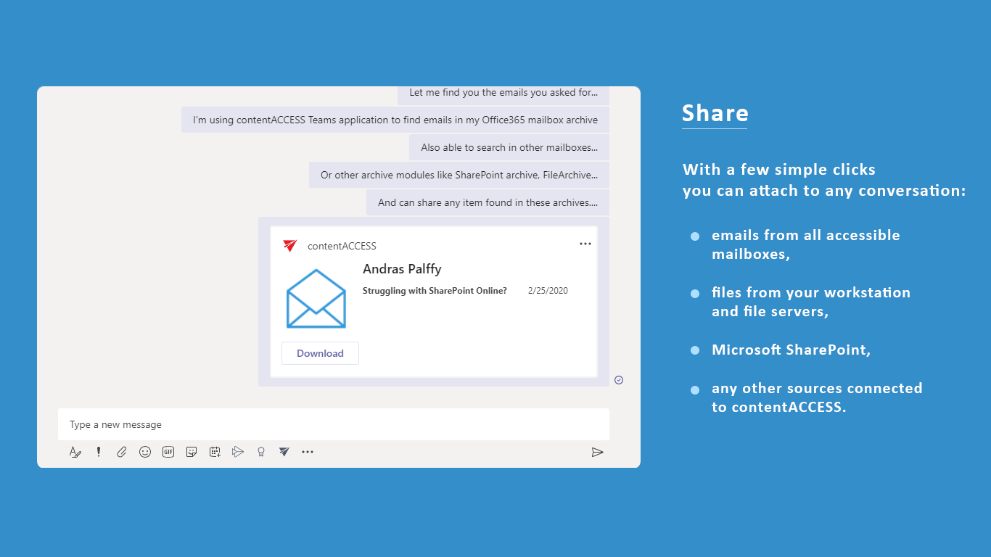Image resolution: width=991 pixels, height=557 pixels.
Task: Click message 'And can share any item found'
Action: [488, 202]
